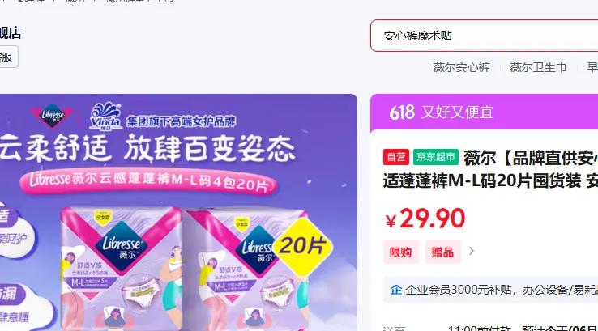This screenshot has height=331, width=598.
Task: Click the green 京东超市 tag
Action: pos(435,157)
